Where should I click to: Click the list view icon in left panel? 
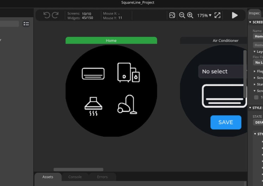(26, 24)
